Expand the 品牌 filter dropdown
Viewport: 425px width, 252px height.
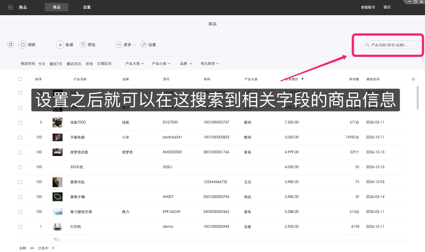[186, 63]
